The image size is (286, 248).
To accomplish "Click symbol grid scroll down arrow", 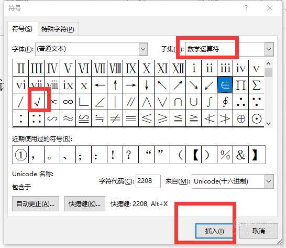I will [268, 123].
